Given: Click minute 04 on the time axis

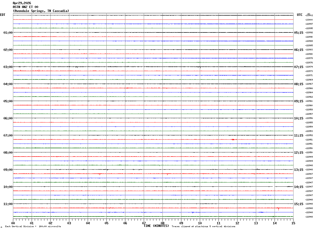Looking at the screenshot, I should (88, 223).
